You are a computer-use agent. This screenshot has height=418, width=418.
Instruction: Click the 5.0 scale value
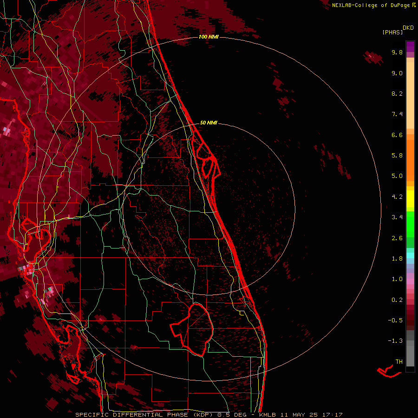coord(397,176)
